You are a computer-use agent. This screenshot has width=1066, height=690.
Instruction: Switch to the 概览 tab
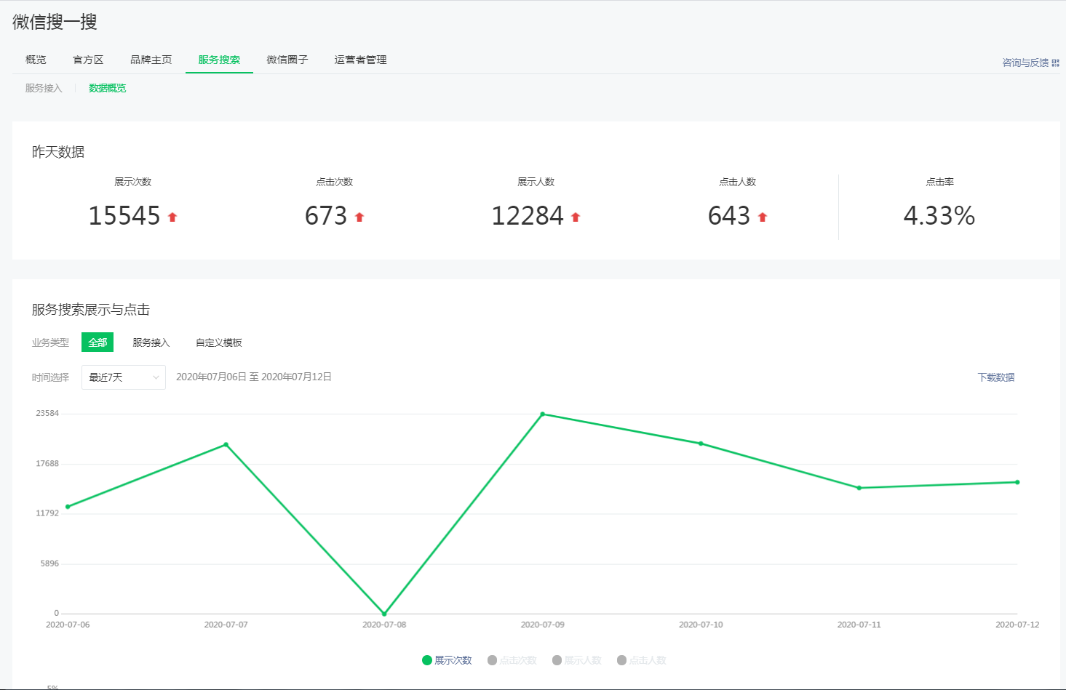[x=36, y=60]
